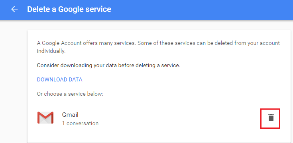Click the word 'service' in the page title

coord(98,9)
